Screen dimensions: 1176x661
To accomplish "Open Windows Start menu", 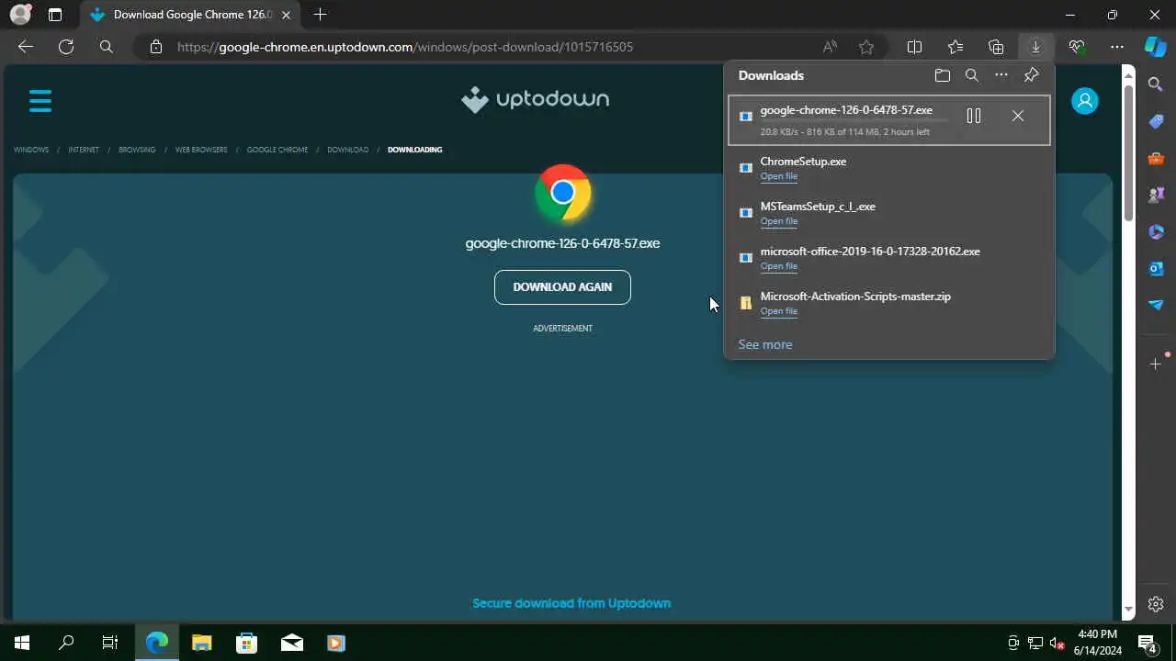I will point(22,643).
